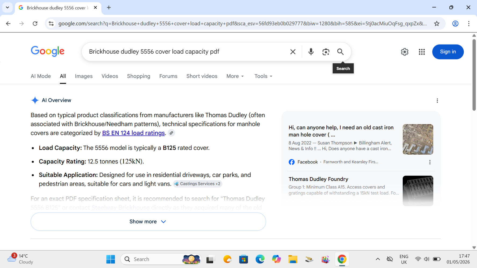Open the ENG UK language indicator
477x268 pixels.
click(x=404, y=259)
